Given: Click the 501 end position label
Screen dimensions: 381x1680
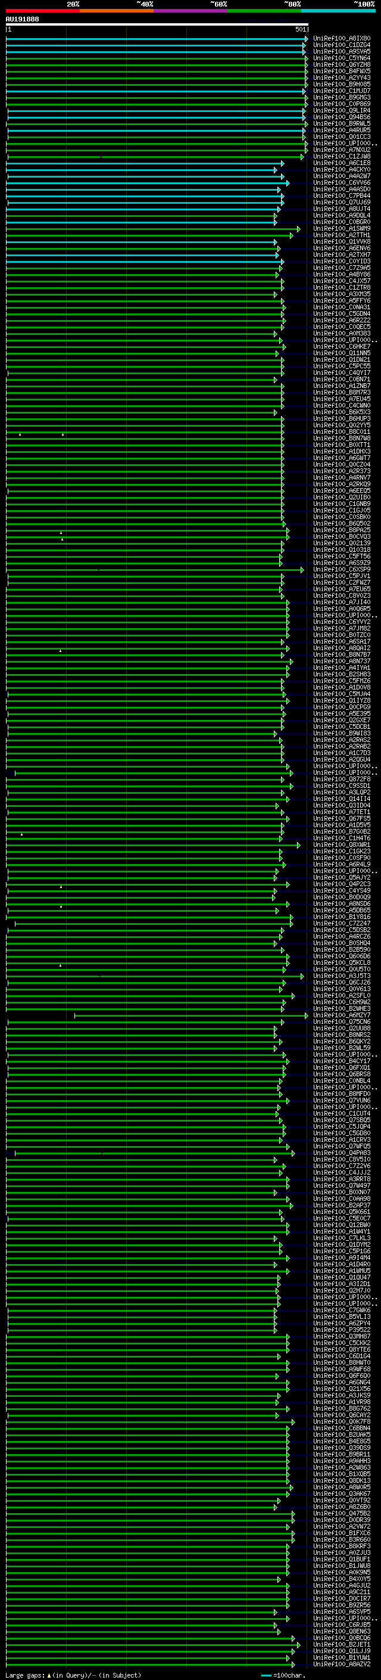Looking at the screenshot, I should [x=300, y=29].
